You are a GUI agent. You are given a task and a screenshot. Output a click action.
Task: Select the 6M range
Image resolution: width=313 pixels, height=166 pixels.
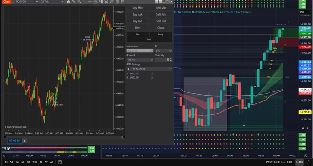point(29,162)
